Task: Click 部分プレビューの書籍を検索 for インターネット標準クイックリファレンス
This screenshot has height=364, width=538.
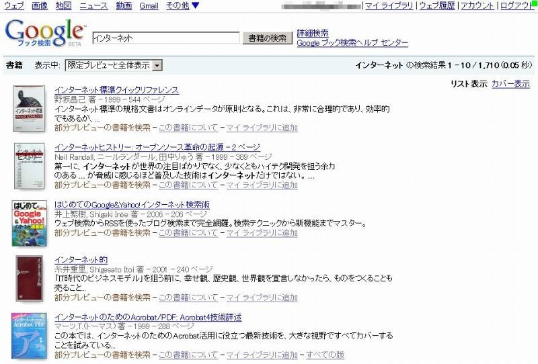Action: 102,128
